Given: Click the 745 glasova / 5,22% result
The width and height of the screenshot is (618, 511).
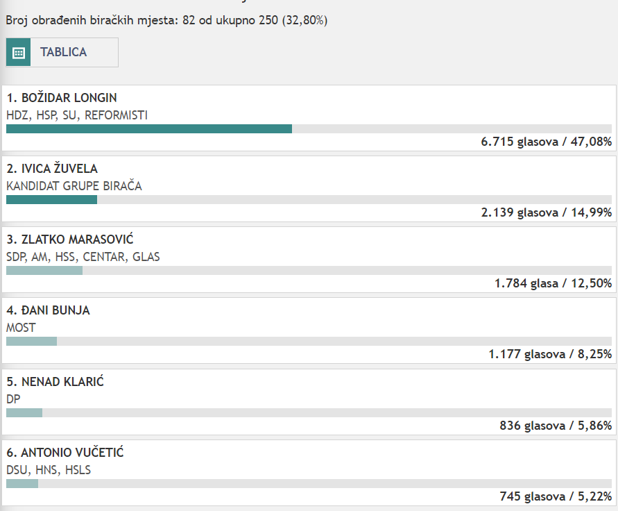Looking at the screenshot, I should click(x=555, y=496).
